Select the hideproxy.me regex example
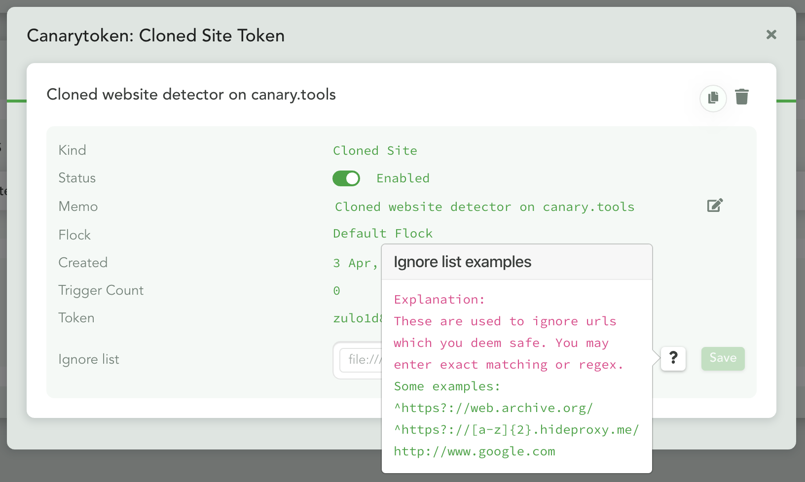The image size is (805, 482). pos(516,430)
